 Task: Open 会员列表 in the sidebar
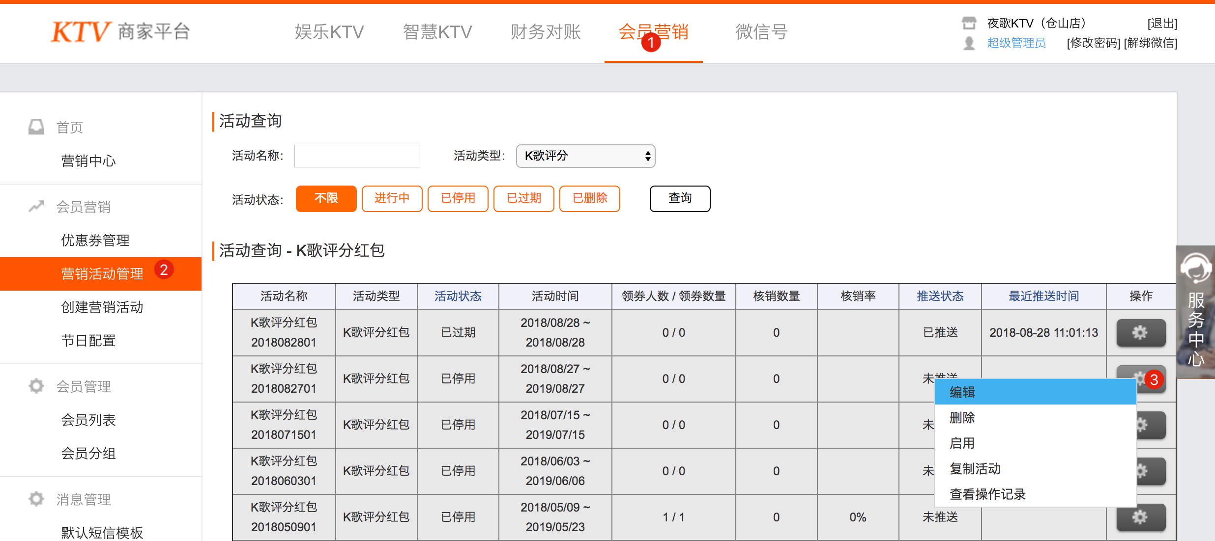tap(88, 420)
